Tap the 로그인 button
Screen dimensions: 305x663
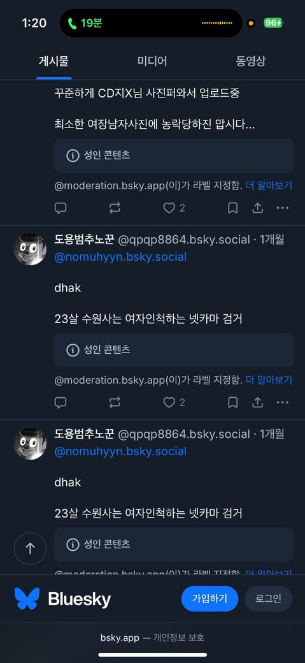268,599
